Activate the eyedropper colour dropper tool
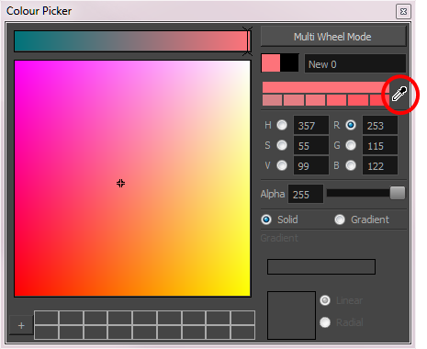 399,94
